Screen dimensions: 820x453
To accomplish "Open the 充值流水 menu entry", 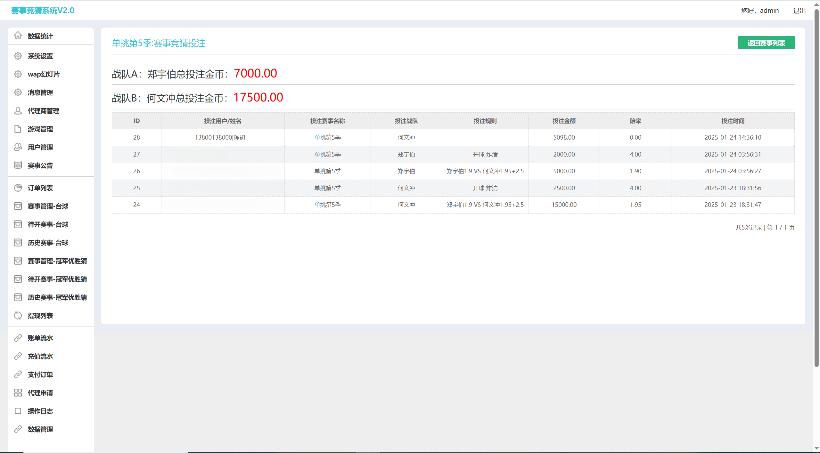I will (40, 356).
